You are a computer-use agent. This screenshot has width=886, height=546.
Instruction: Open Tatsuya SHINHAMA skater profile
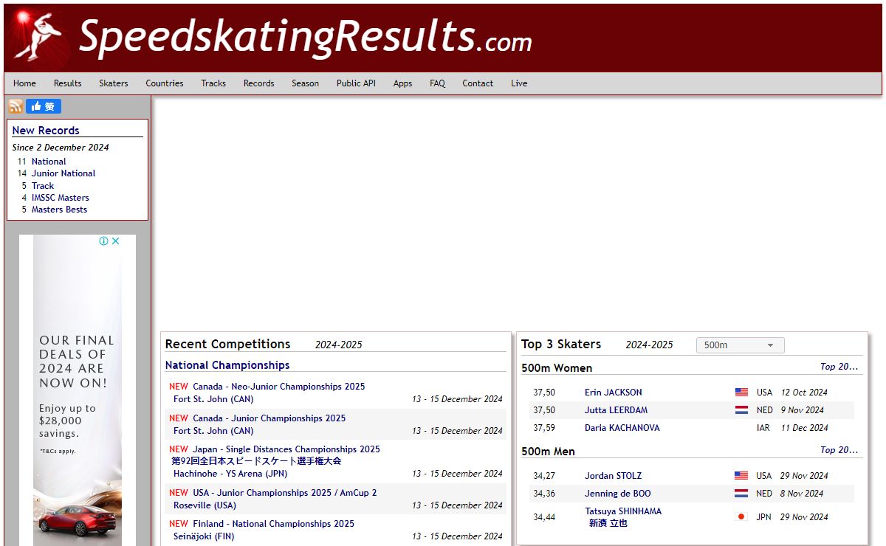click(623, 511)
